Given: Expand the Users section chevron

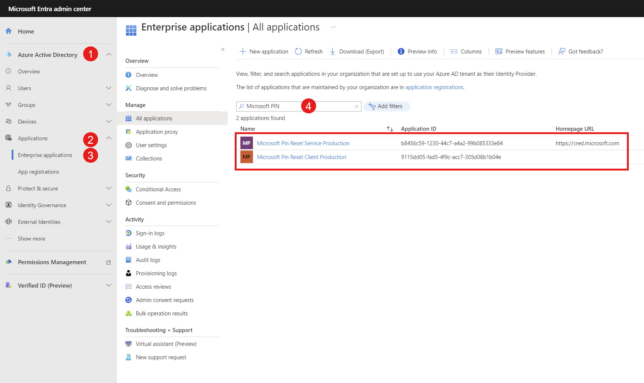Looking at the screenshot, I should click(x=109, y=88).
